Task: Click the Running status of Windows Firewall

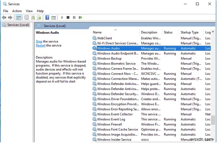Action: click(x=170, y=124)
